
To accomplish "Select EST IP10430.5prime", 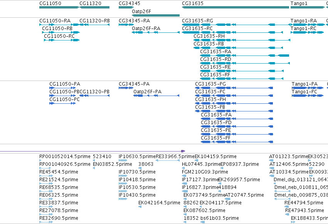I will coord(123,199).
